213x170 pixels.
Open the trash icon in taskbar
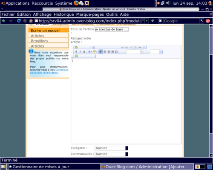tap(210, 167)
